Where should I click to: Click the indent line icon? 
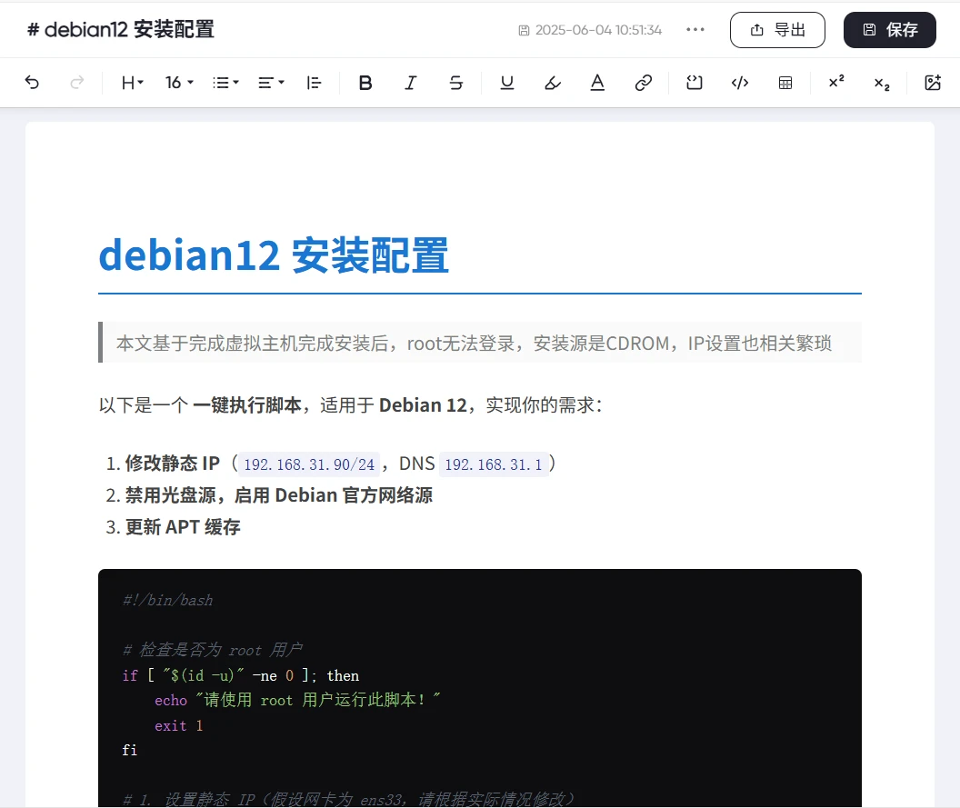314,82
